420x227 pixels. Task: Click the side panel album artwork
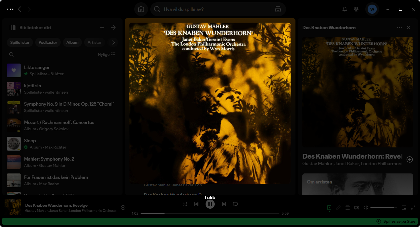(x=358, y=92)
